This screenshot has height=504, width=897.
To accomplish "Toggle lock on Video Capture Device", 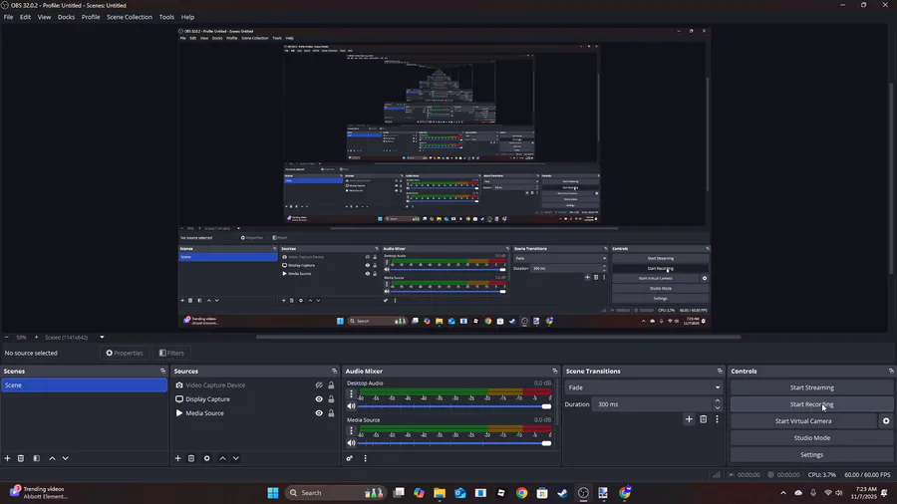I will point(331,385).
